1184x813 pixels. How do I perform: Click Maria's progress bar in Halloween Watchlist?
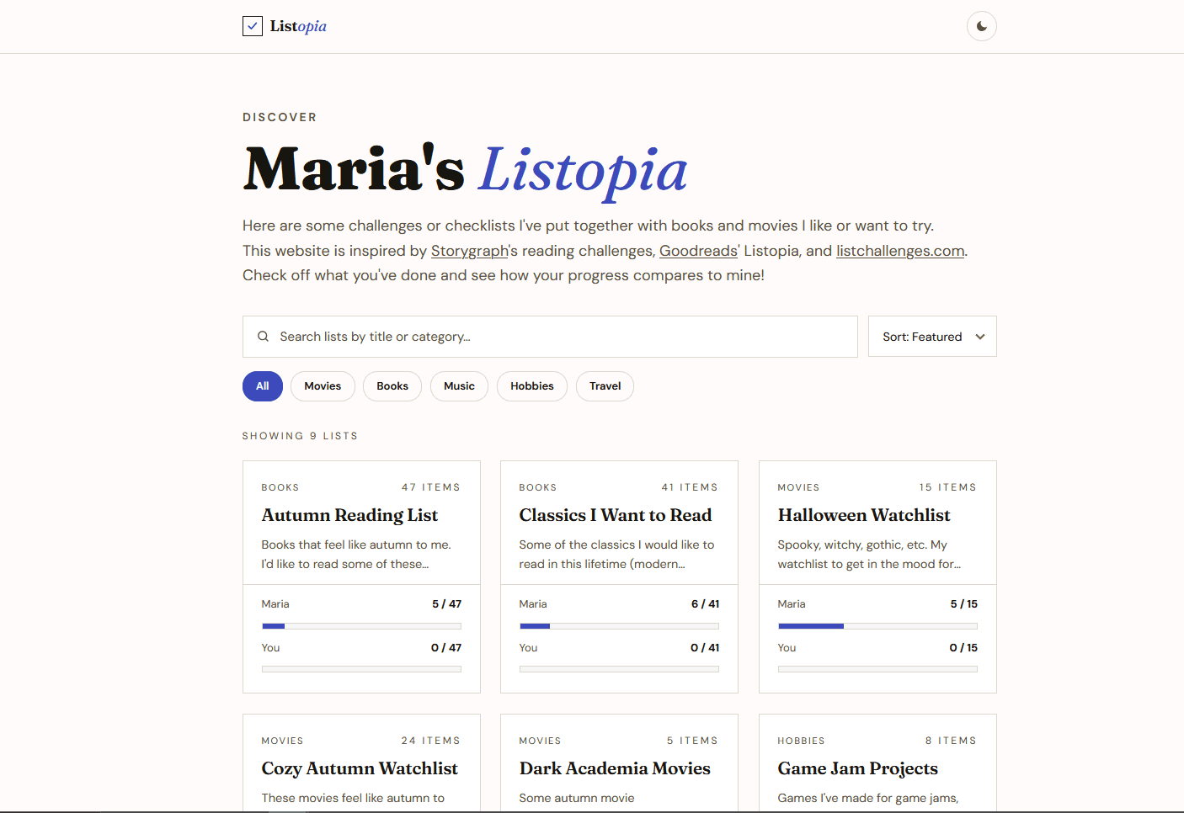pos(877,626)
